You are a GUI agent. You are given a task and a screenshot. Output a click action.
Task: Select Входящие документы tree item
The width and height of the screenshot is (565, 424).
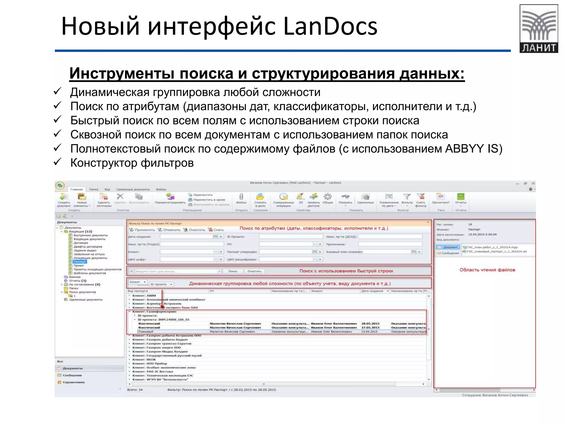coord(89,239)
